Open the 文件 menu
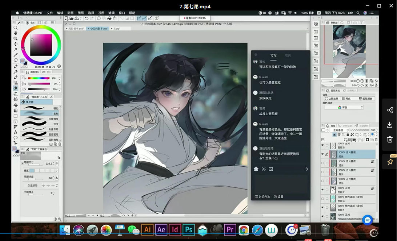397x241 pixels. pyautogui.click(x=50, y=13)
